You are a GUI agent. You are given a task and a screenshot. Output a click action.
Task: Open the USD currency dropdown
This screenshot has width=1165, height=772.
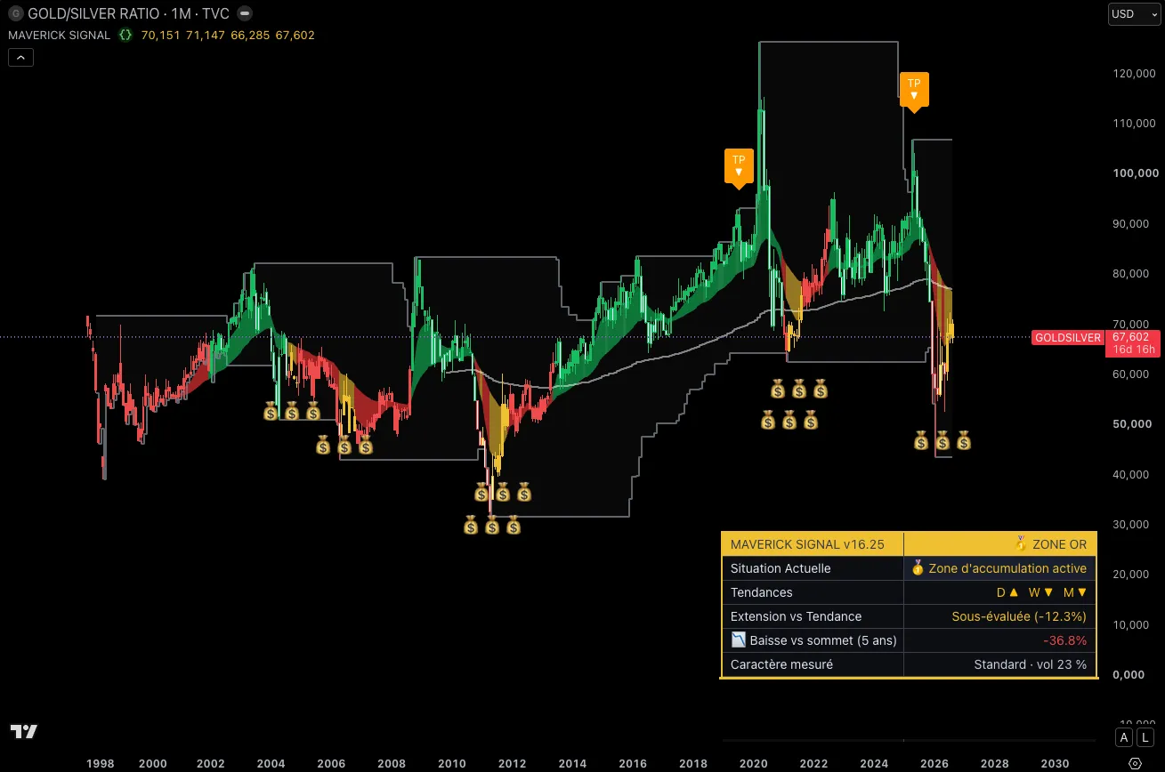coord(1133,14)
